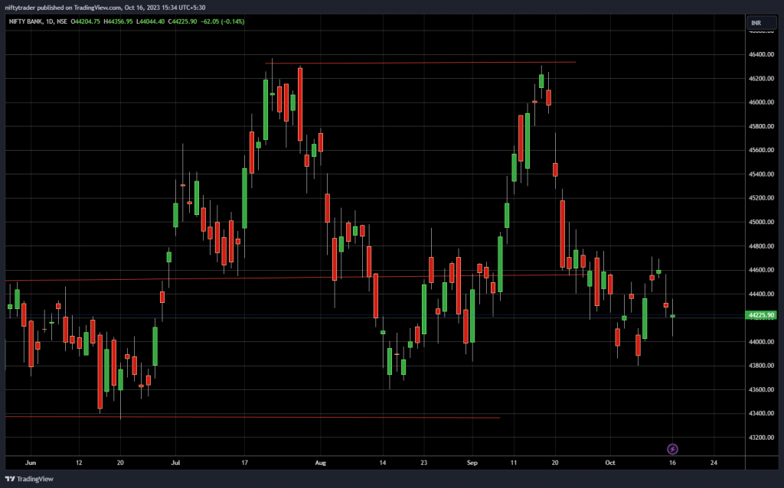784x488 pixels.
Task: Select the red support line near 43370
Action: tap(253, 417)
